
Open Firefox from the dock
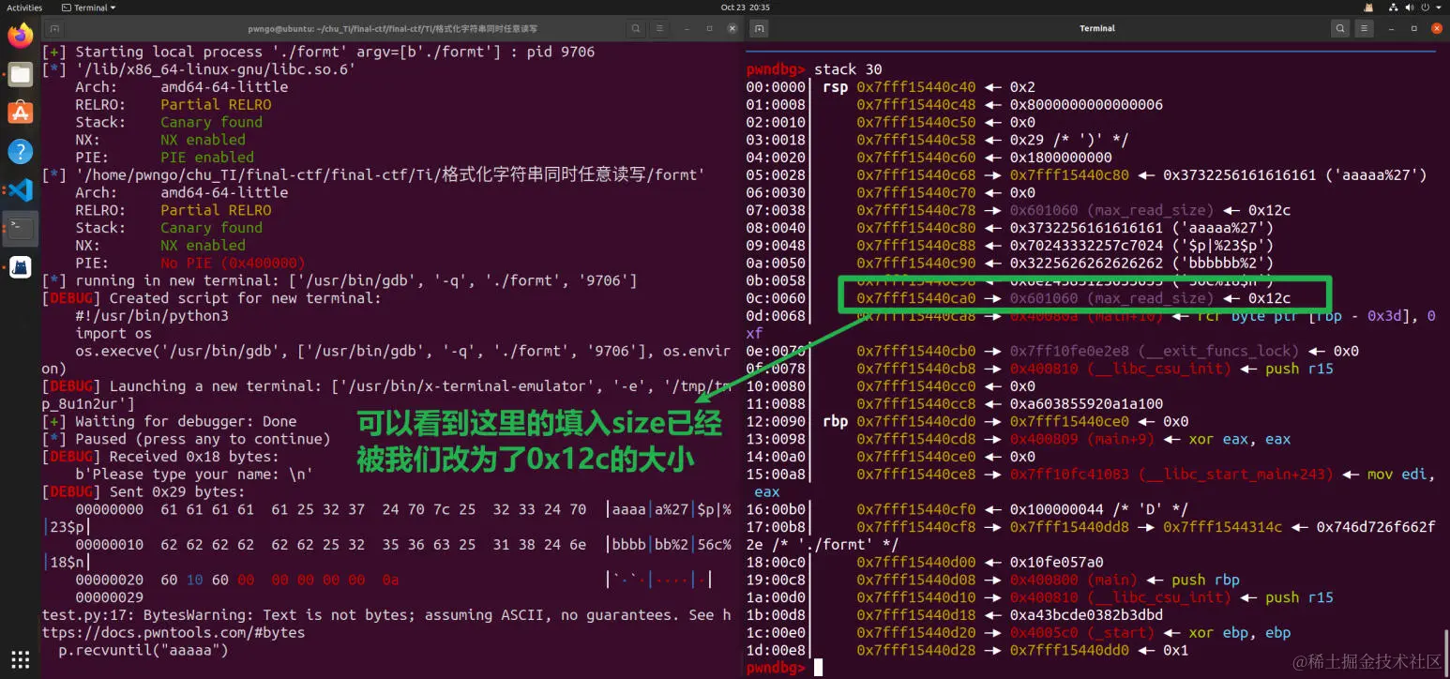tap(20, 37)
